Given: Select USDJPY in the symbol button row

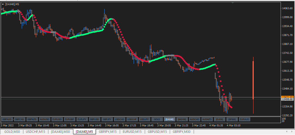Looking at the screenshot, I should 145,119.
